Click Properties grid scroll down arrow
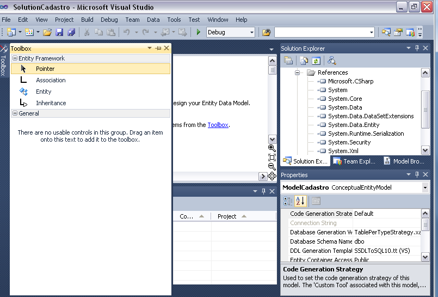This screenshot has width=438, height=297. [x=425, y=257]
